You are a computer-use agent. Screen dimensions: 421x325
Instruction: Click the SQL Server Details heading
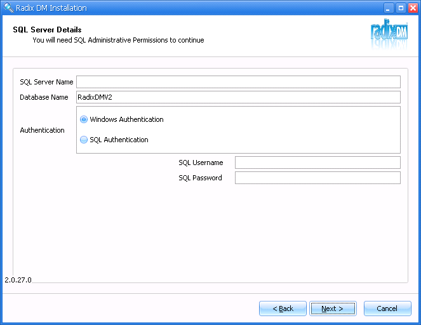[47, 30]
